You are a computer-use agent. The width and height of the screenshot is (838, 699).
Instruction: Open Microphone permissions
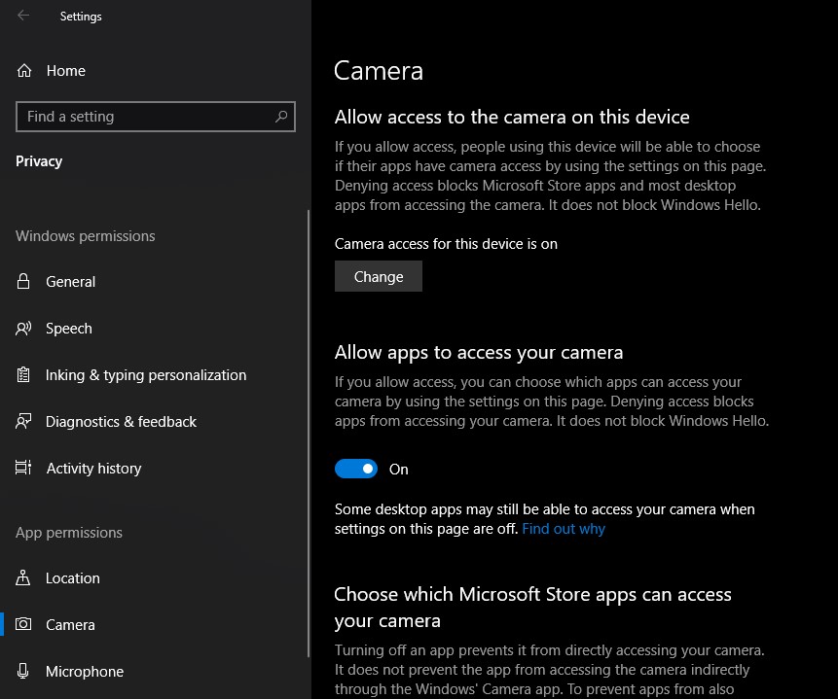pos(154,671)
